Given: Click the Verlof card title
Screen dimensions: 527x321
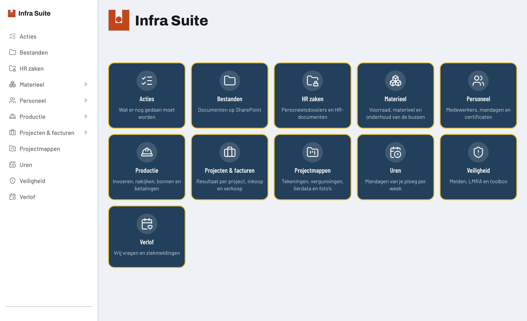Looking at the screenshot, I should click(x=147, y=242).
